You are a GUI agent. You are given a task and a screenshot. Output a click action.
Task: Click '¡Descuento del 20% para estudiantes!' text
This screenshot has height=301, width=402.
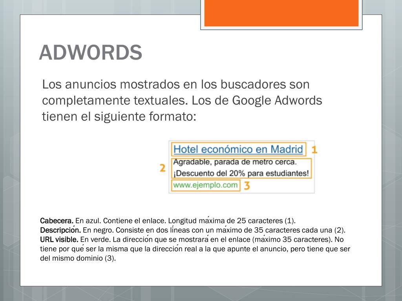241,173
